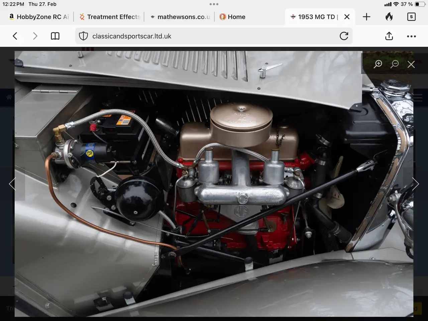Open the share sheet icon
The width and height of the screenshot is (428, 321).
coord(389,36)
